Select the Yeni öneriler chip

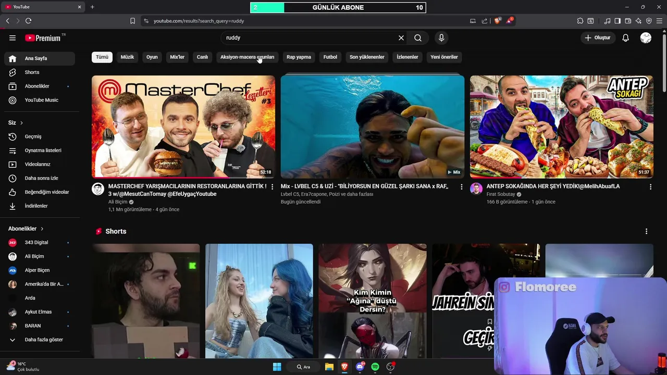tap(444, 57)
